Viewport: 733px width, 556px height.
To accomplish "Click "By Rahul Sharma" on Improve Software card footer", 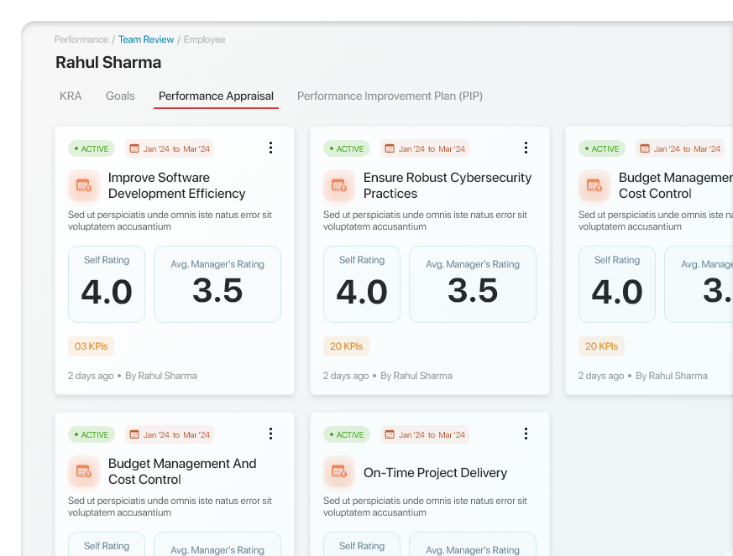I will tap(161, 376).
